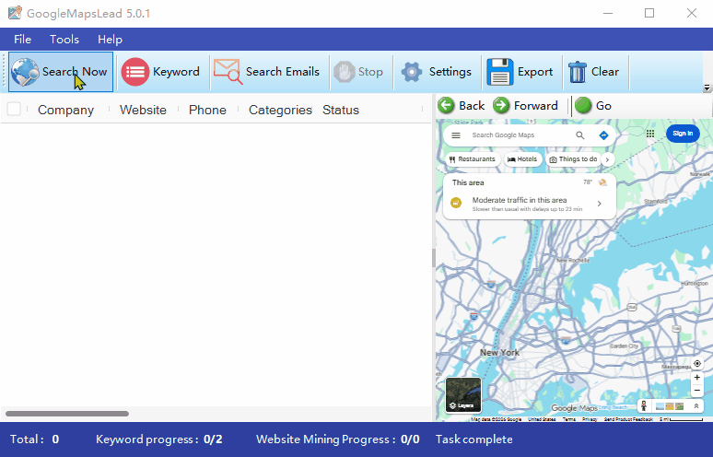This screenshot has height=457, width=713.
Task: Open the Tools menu
Action: point(64,40)
